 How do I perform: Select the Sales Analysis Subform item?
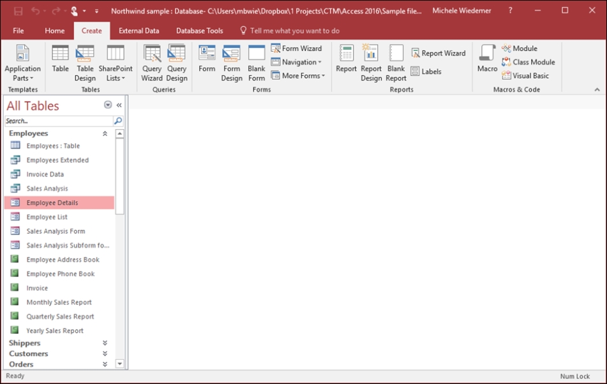pyautogui.click(x=59, y=245)
